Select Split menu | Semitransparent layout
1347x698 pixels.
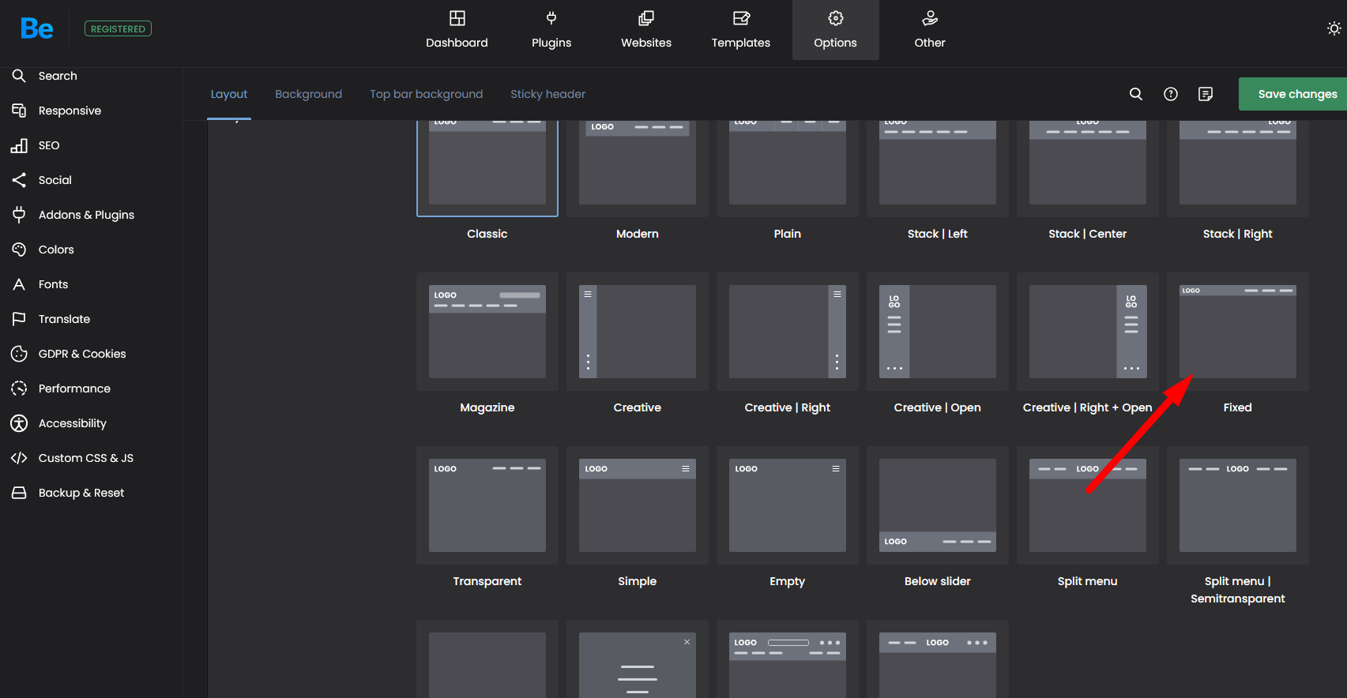(x=1238, y=505)
